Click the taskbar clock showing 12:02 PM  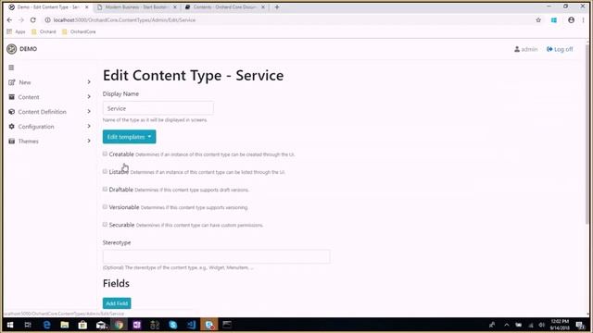click(560, 325)
